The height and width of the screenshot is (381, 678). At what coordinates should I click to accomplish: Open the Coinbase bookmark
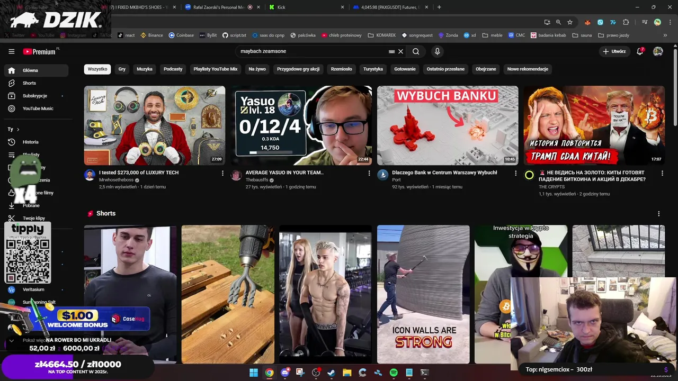point(181,35)
